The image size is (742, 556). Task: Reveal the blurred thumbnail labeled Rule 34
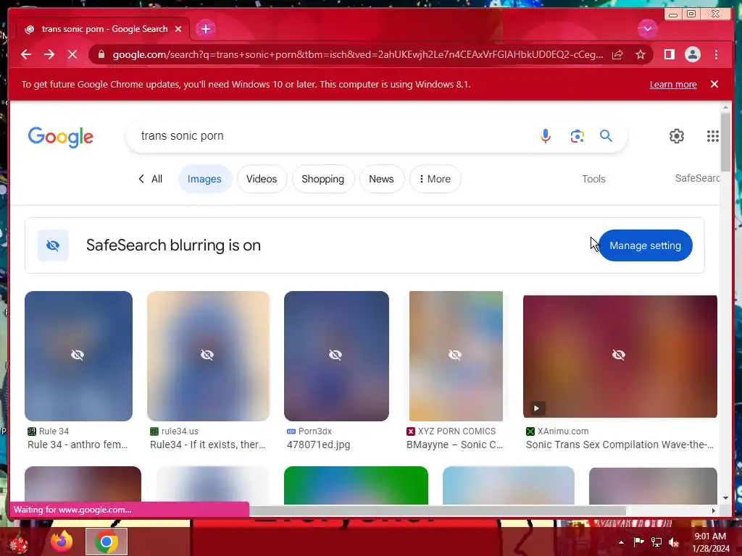pos(78,355)
